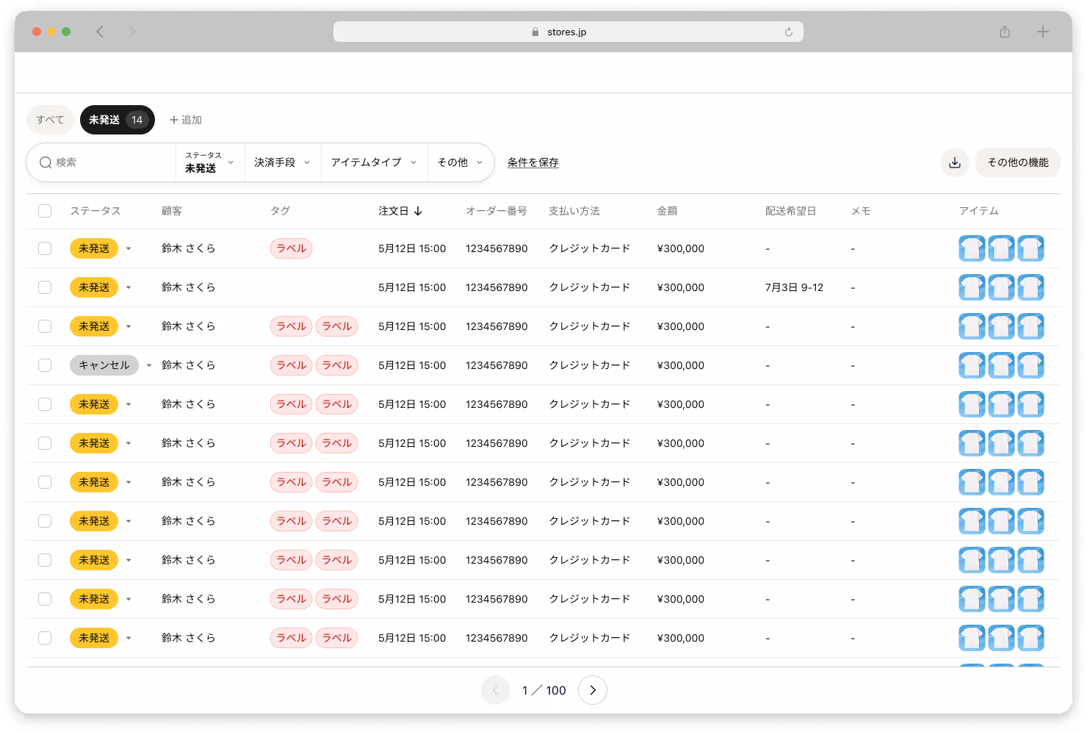Click the download icon button
The height and width of the screenshot is (732, 1087).
954,162
